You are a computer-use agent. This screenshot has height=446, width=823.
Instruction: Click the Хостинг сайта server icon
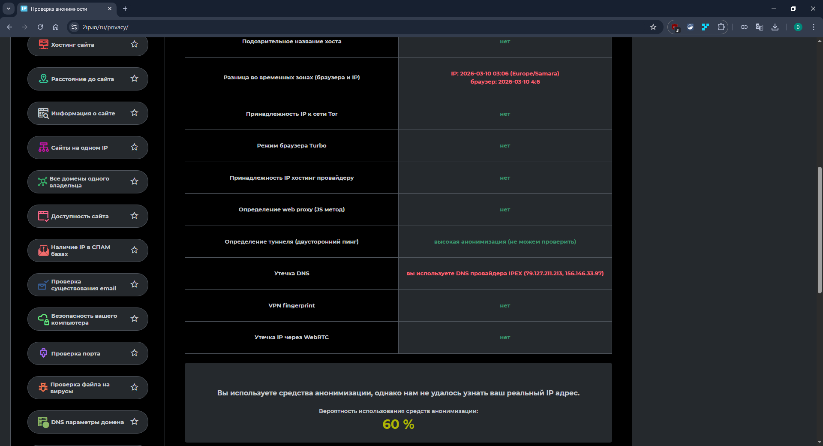43,44
